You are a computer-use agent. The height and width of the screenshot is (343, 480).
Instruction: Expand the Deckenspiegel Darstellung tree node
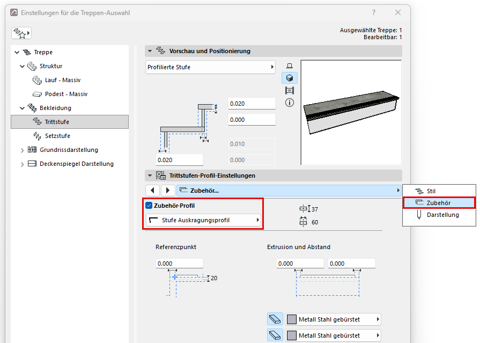pos(22,164)
